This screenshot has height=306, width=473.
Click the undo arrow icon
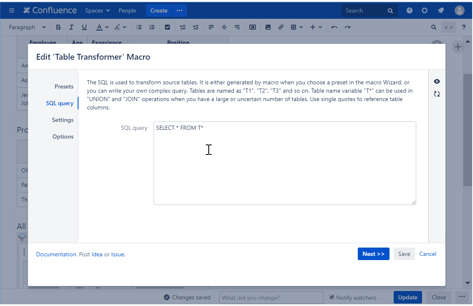[334, 27]
